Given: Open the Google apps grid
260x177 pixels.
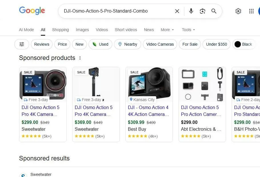Looking at the screenshot, I should coord(251,11).
